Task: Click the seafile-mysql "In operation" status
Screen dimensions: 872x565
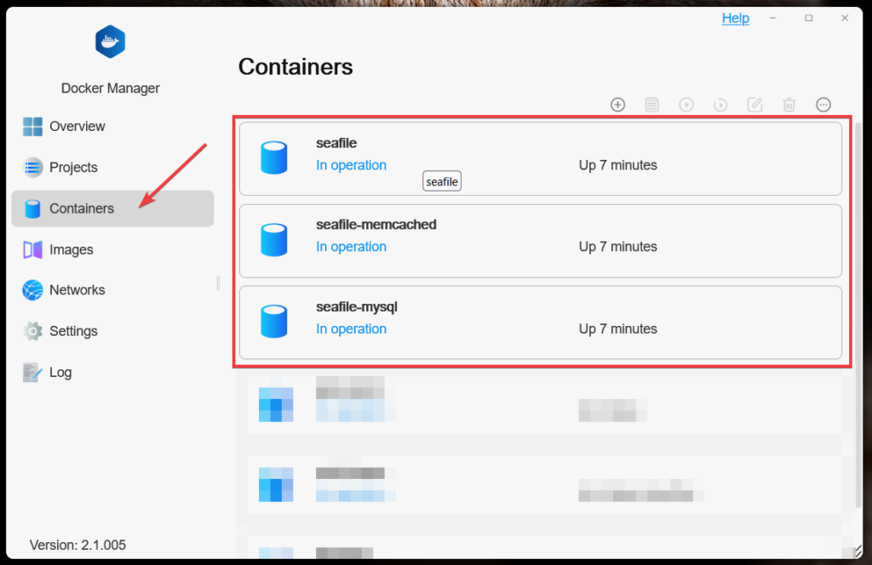Action: (351, 329)
